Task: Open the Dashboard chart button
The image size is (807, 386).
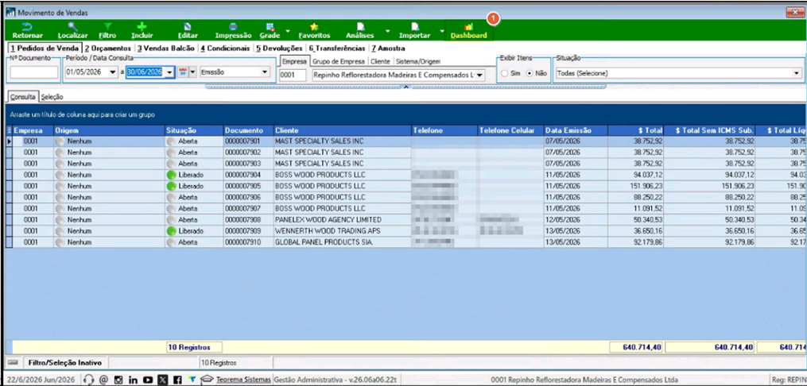Action: (x=468, y=31)
